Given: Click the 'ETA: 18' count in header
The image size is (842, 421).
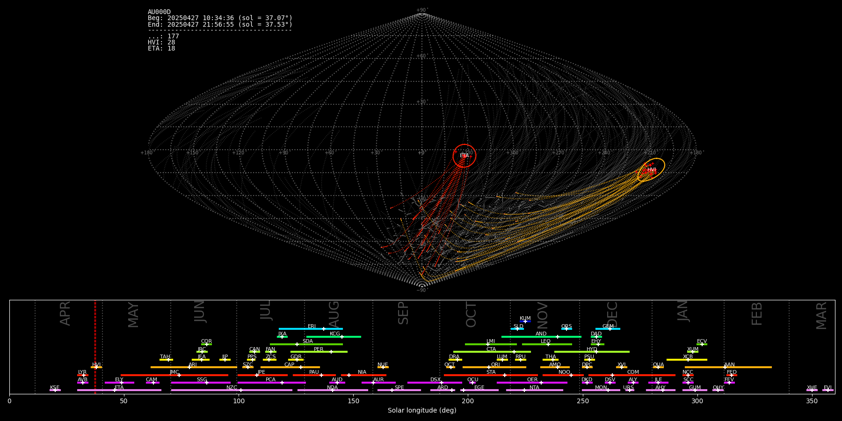Looking at the screenshot, I should [161, 49].
